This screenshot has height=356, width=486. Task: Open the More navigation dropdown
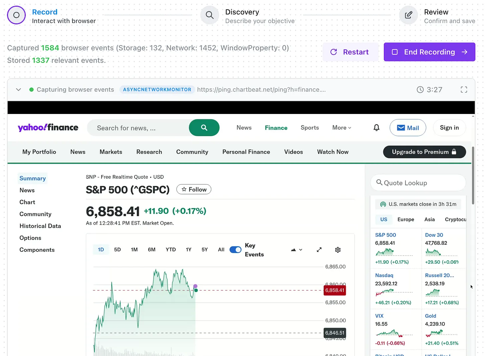pos(341,128)
